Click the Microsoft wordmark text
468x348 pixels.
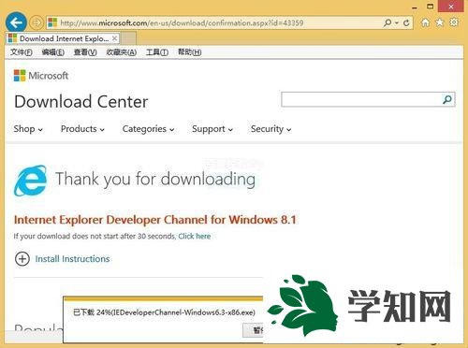[x=49, y=76]
